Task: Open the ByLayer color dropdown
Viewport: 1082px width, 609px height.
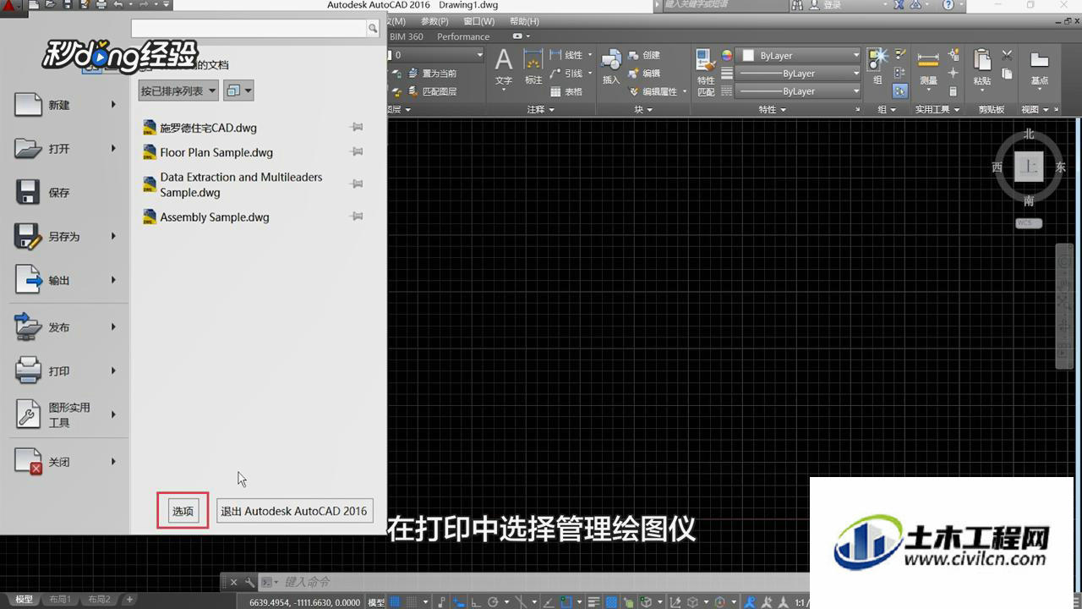Action: [799, 55]
